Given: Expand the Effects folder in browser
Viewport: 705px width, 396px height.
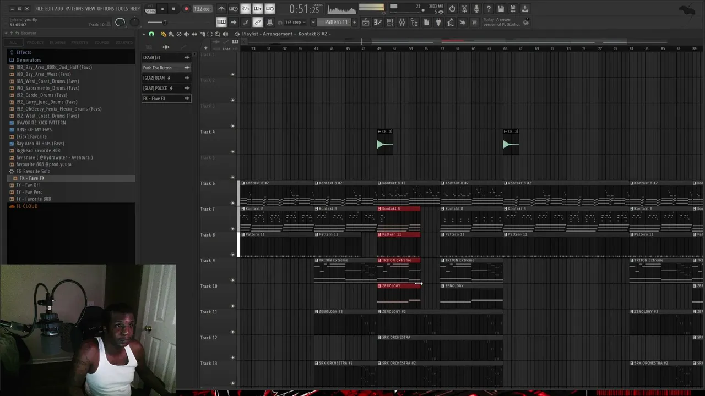Looking at the screenshot, I should point(24,53).
